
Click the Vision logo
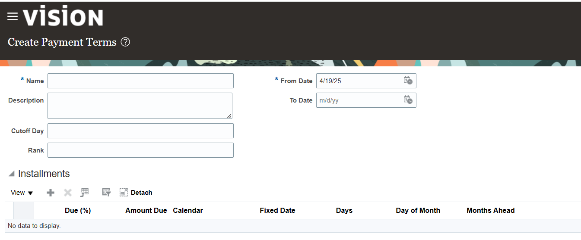pos(63,16)
